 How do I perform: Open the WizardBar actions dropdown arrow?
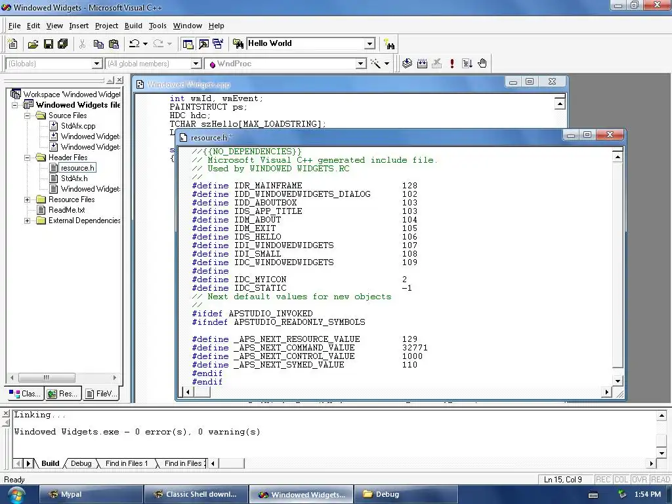point(387,64)
